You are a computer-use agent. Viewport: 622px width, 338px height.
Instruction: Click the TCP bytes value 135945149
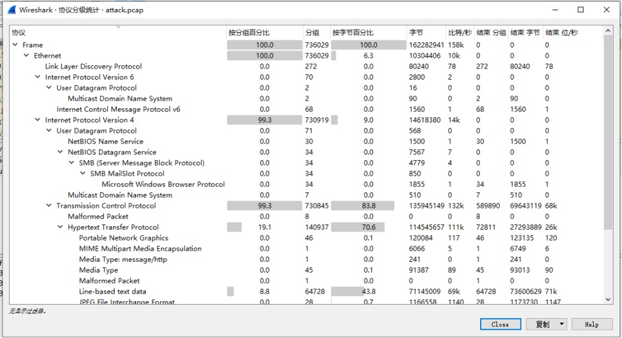[x=426, y=205]
